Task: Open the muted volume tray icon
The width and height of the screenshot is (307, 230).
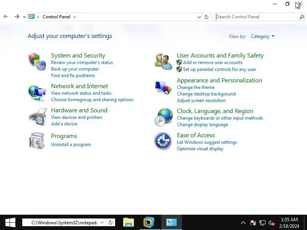Action: (272, 223)
